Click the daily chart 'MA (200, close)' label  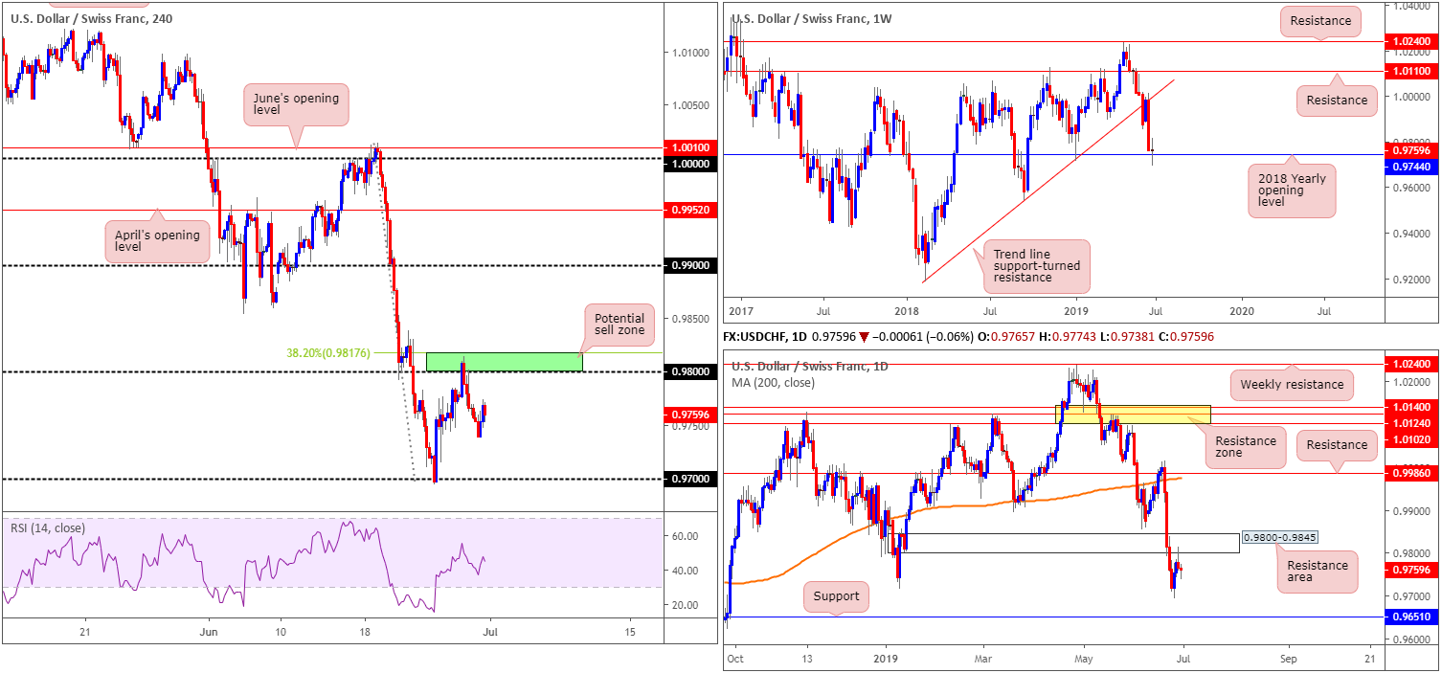pyautogui.click(x=775, y=383)
